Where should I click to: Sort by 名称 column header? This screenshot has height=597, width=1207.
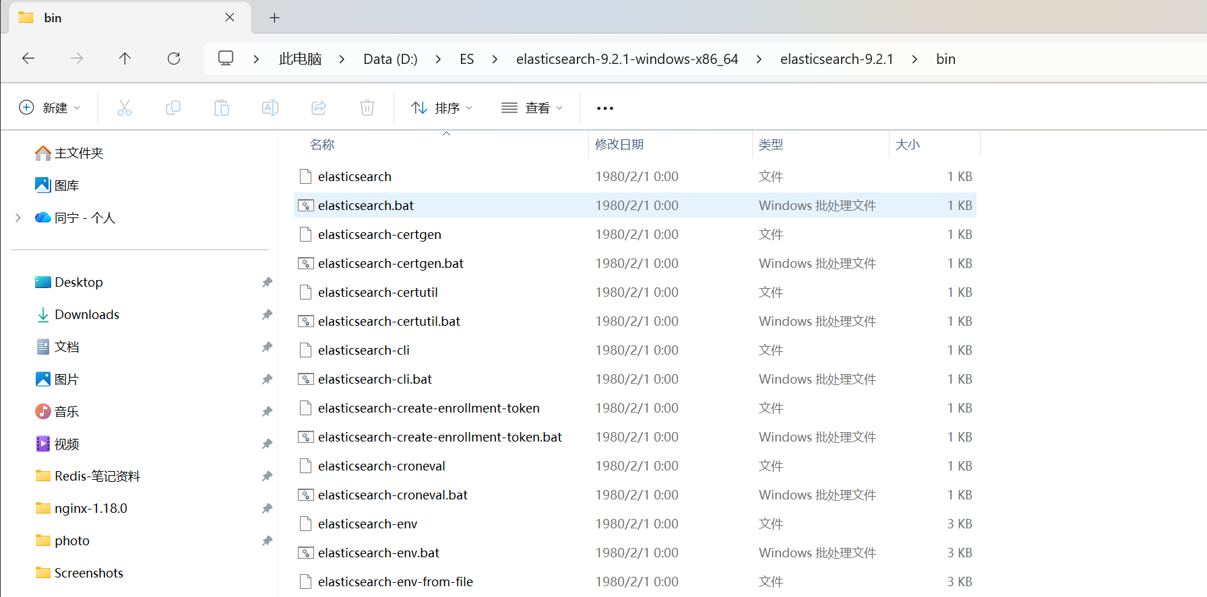click(x=322, y=145)
